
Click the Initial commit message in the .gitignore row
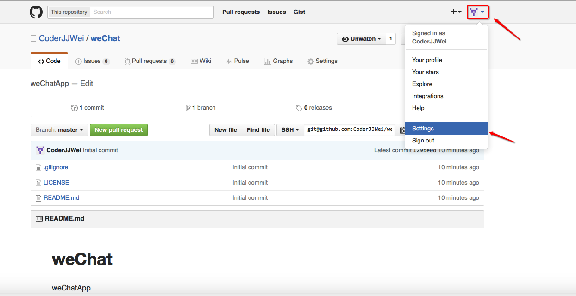tap(250, 167)
